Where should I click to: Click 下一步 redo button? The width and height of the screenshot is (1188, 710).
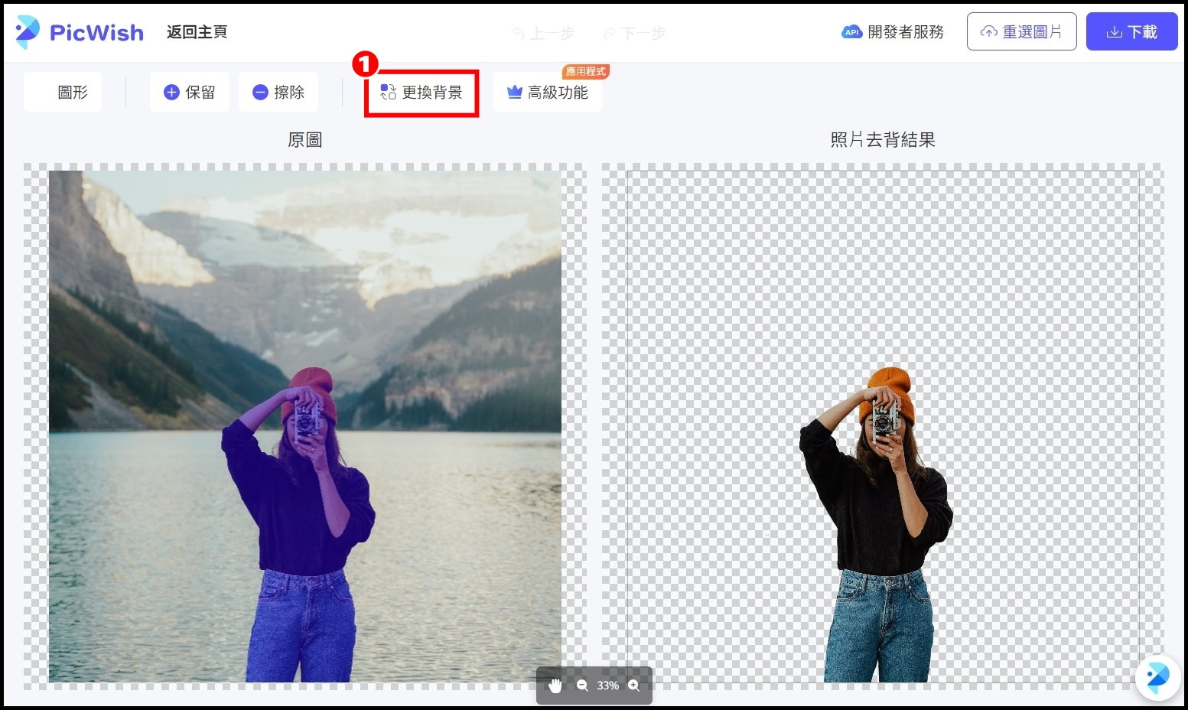coord(634,34)
